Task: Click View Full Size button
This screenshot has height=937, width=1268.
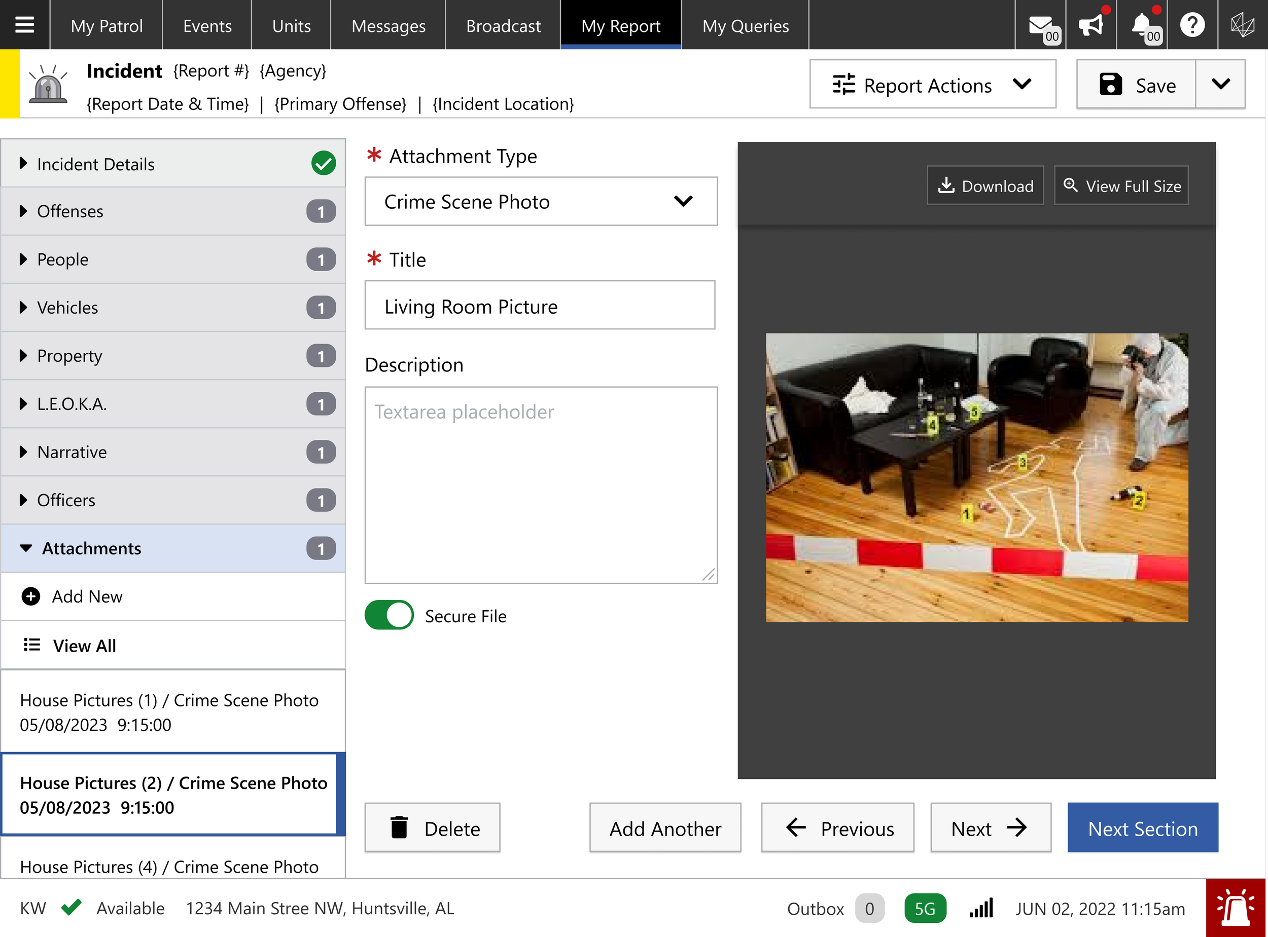Action: pyautogui.click(x=1121, y=185)
